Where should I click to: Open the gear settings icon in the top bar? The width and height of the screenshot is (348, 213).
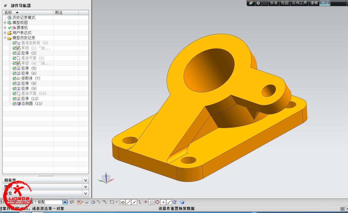[258, 3]
